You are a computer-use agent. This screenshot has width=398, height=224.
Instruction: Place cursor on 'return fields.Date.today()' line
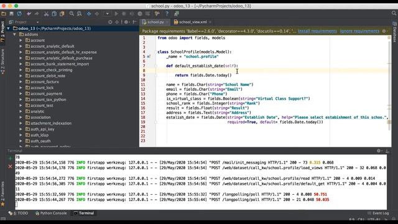click(x=203, y=75)
